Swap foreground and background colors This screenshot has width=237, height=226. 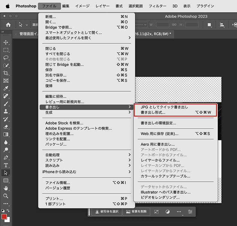pyautogui.click(x=8, y=210)
